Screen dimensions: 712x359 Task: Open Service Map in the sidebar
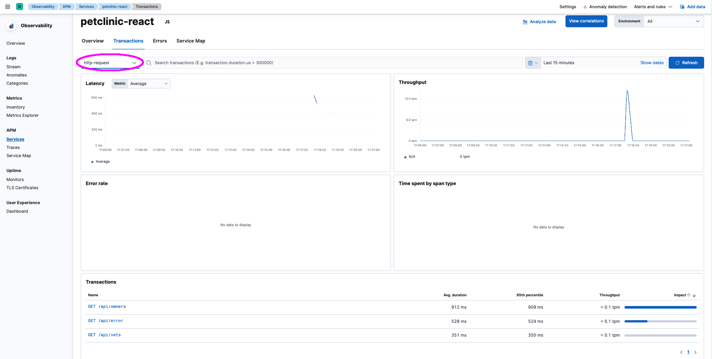click(x=19, y=156)
